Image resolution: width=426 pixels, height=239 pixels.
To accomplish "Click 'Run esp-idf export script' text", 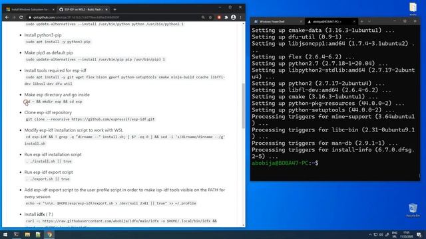I will coord(49,172).
